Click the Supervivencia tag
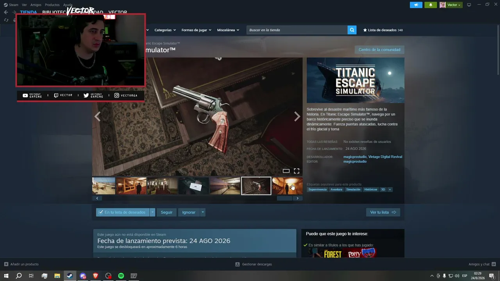The height and width of the screenshot is (281, 500). click(x=317, y=189)
